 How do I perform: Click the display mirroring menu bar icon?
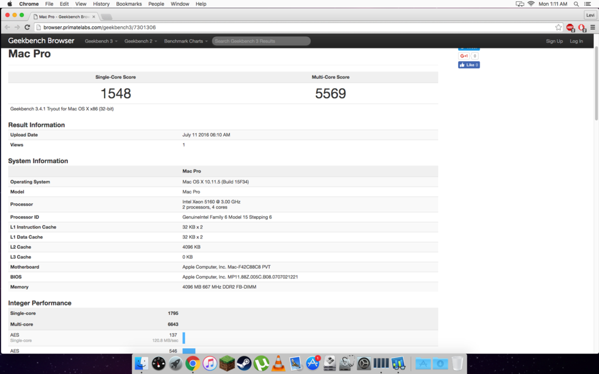(x=520, y=4)
